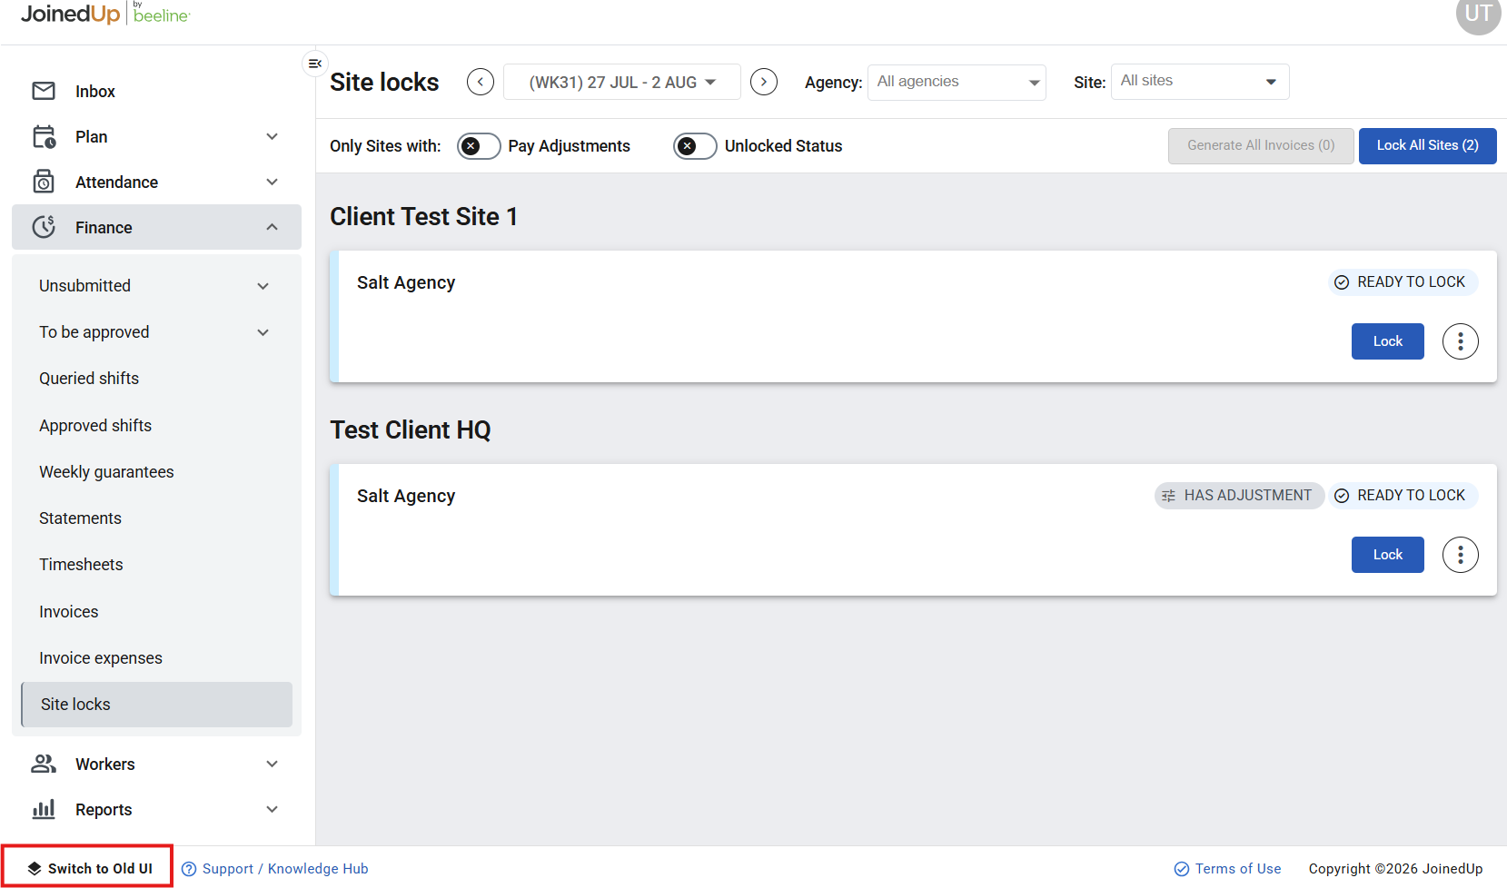Click the Workers people icon
This screenshot has width=1507, height=888.
pos(44,764)
